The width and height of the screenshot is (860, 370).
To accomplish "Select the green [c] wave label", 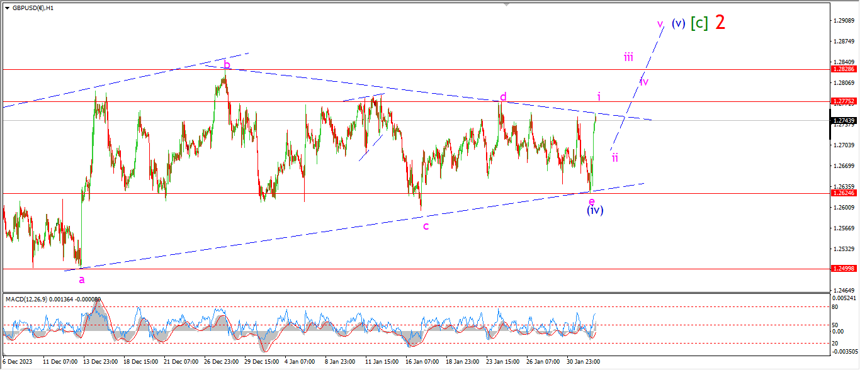I will [699, 23].
